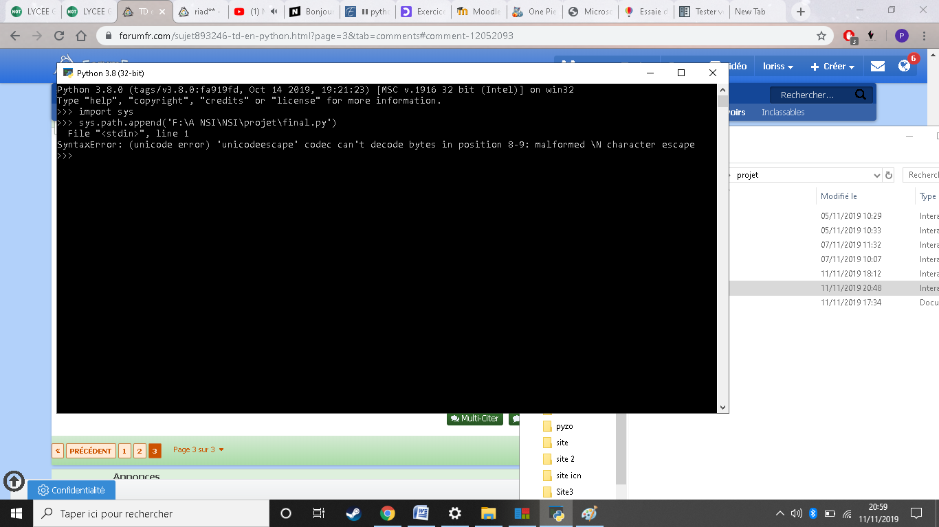Screen dimensions: 939x527
Task: Switch to the New Tab tab
Action: pos(758,12)
